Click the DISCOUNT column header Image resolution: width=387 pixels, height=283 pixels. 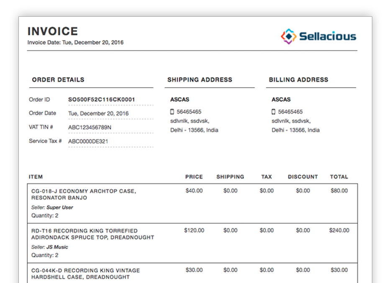coord(302,177)
